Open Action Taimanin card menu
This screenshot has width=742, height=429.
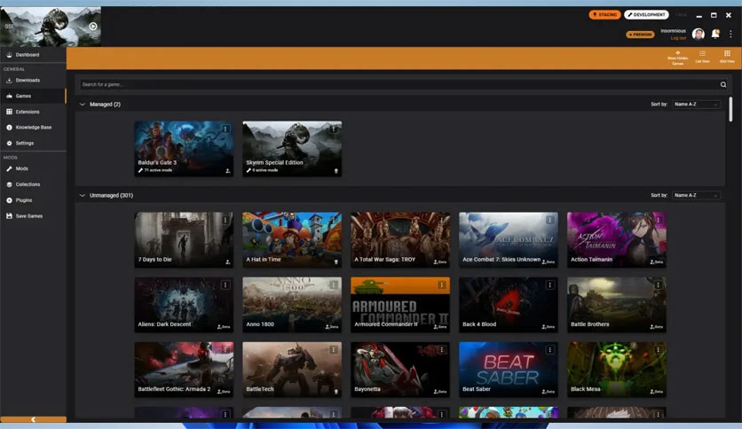point(658,220)
